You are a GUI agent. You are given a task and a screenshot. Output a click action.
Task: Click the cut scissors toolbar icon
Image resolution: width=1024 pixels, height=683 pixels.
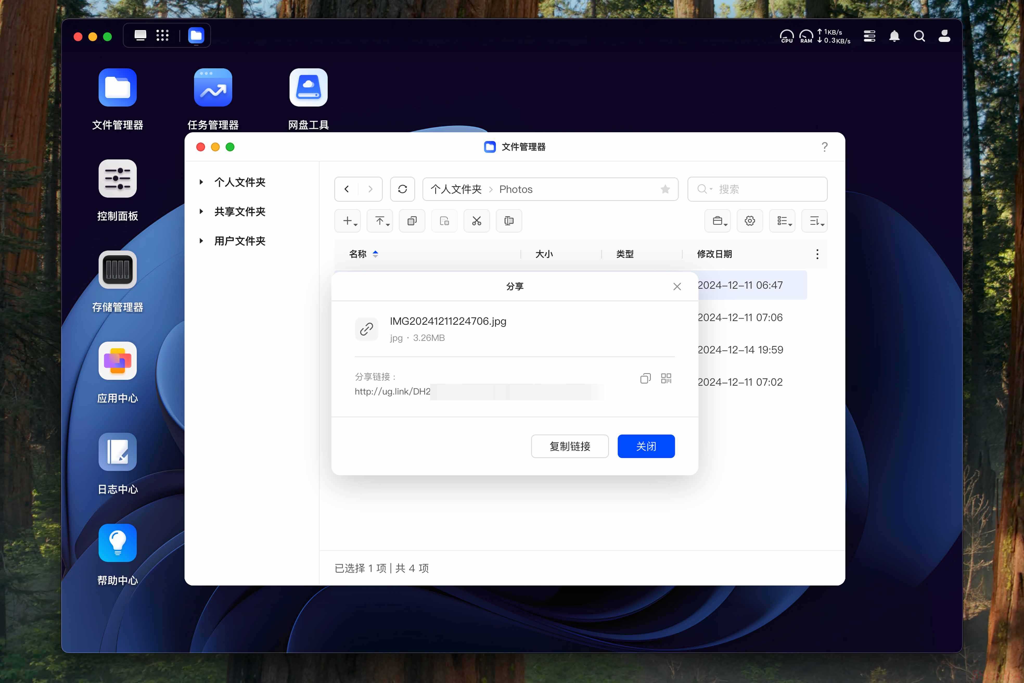pos(476,221)
